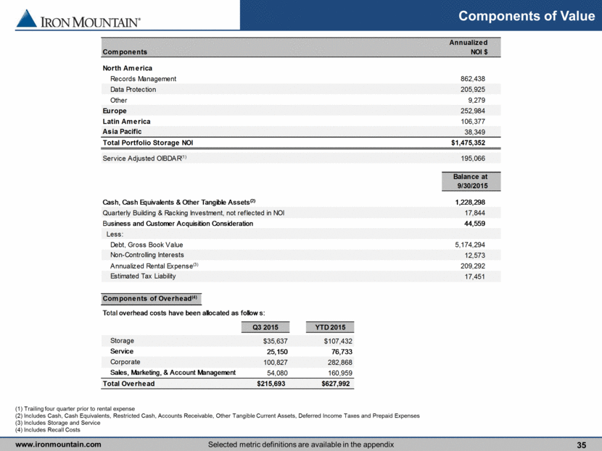This screenshot has height=451, width=602.
Task: Click the Debt, Gross Book Value row
Action: [147, 245]
